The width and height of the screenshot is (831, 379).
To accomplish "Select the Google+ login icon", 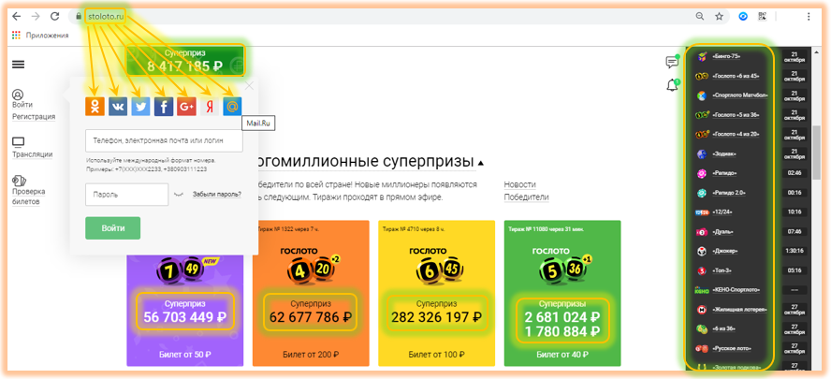I will click(x=186, y=107).
